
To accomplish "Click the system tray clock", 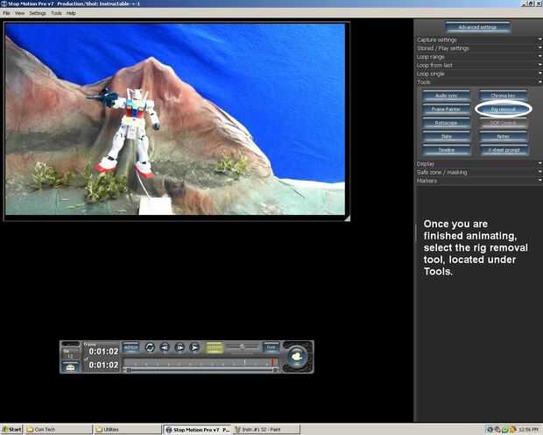I will (528, 430).
